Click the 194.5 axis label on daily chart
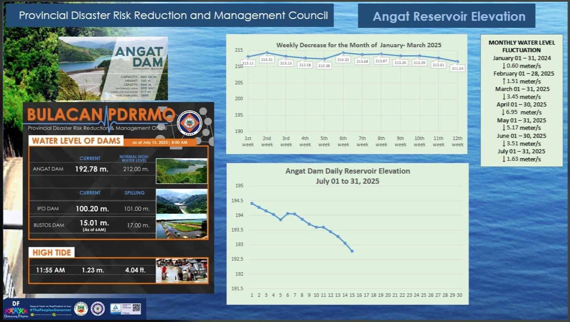This screenshot has width=570, height=322. point(237,201)
